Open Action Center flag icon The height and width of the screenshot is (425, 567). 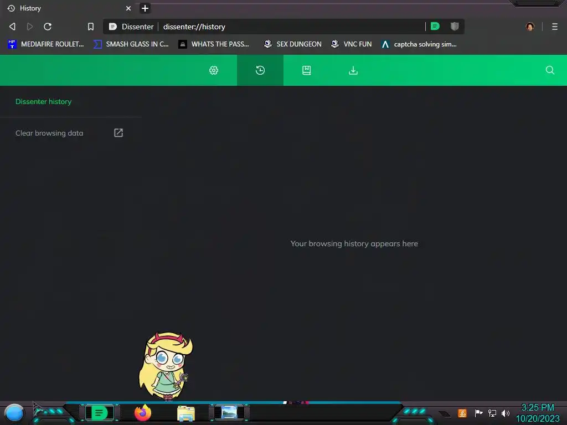click(x=478, y=413)
